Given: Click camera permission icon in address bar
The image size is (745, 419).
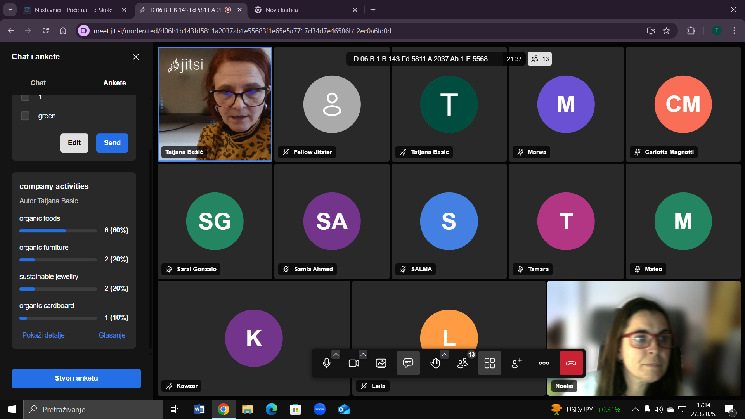Looking at the screenshot, I should tap(84, 31).
